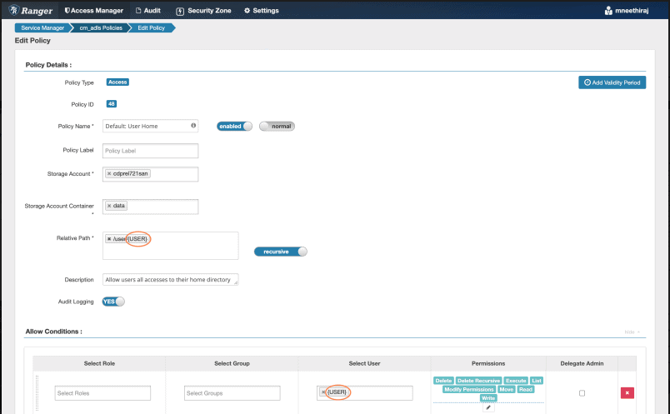670x414 pixels.
Task: Click the info icon in Policy Name field
Action: coord(193,126)
